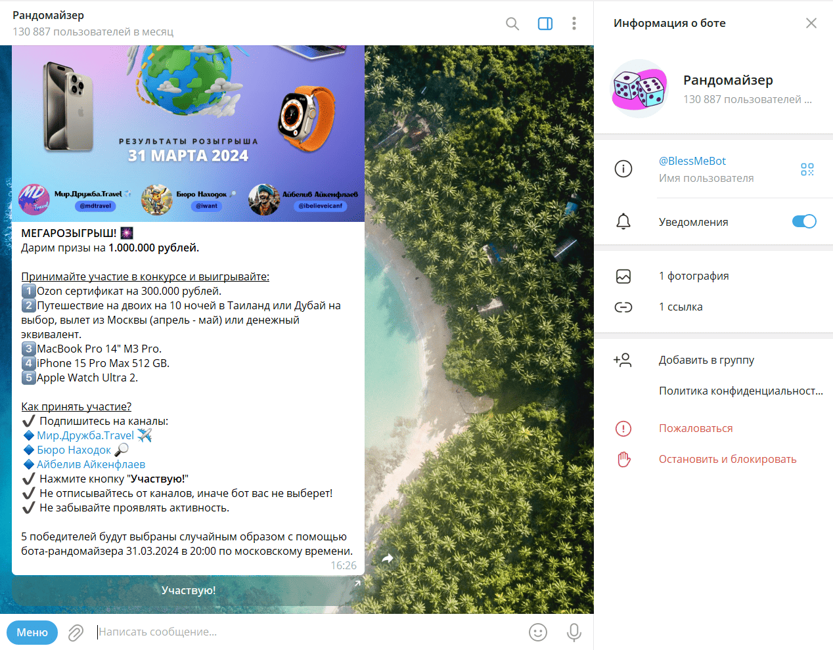Click the line "iPhone 15 Pro Max 512 GB."

tap(103, 363)
